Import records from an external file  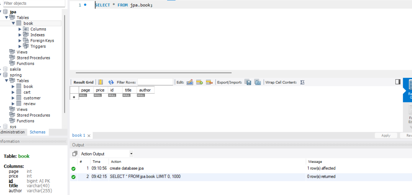[257, 82]
